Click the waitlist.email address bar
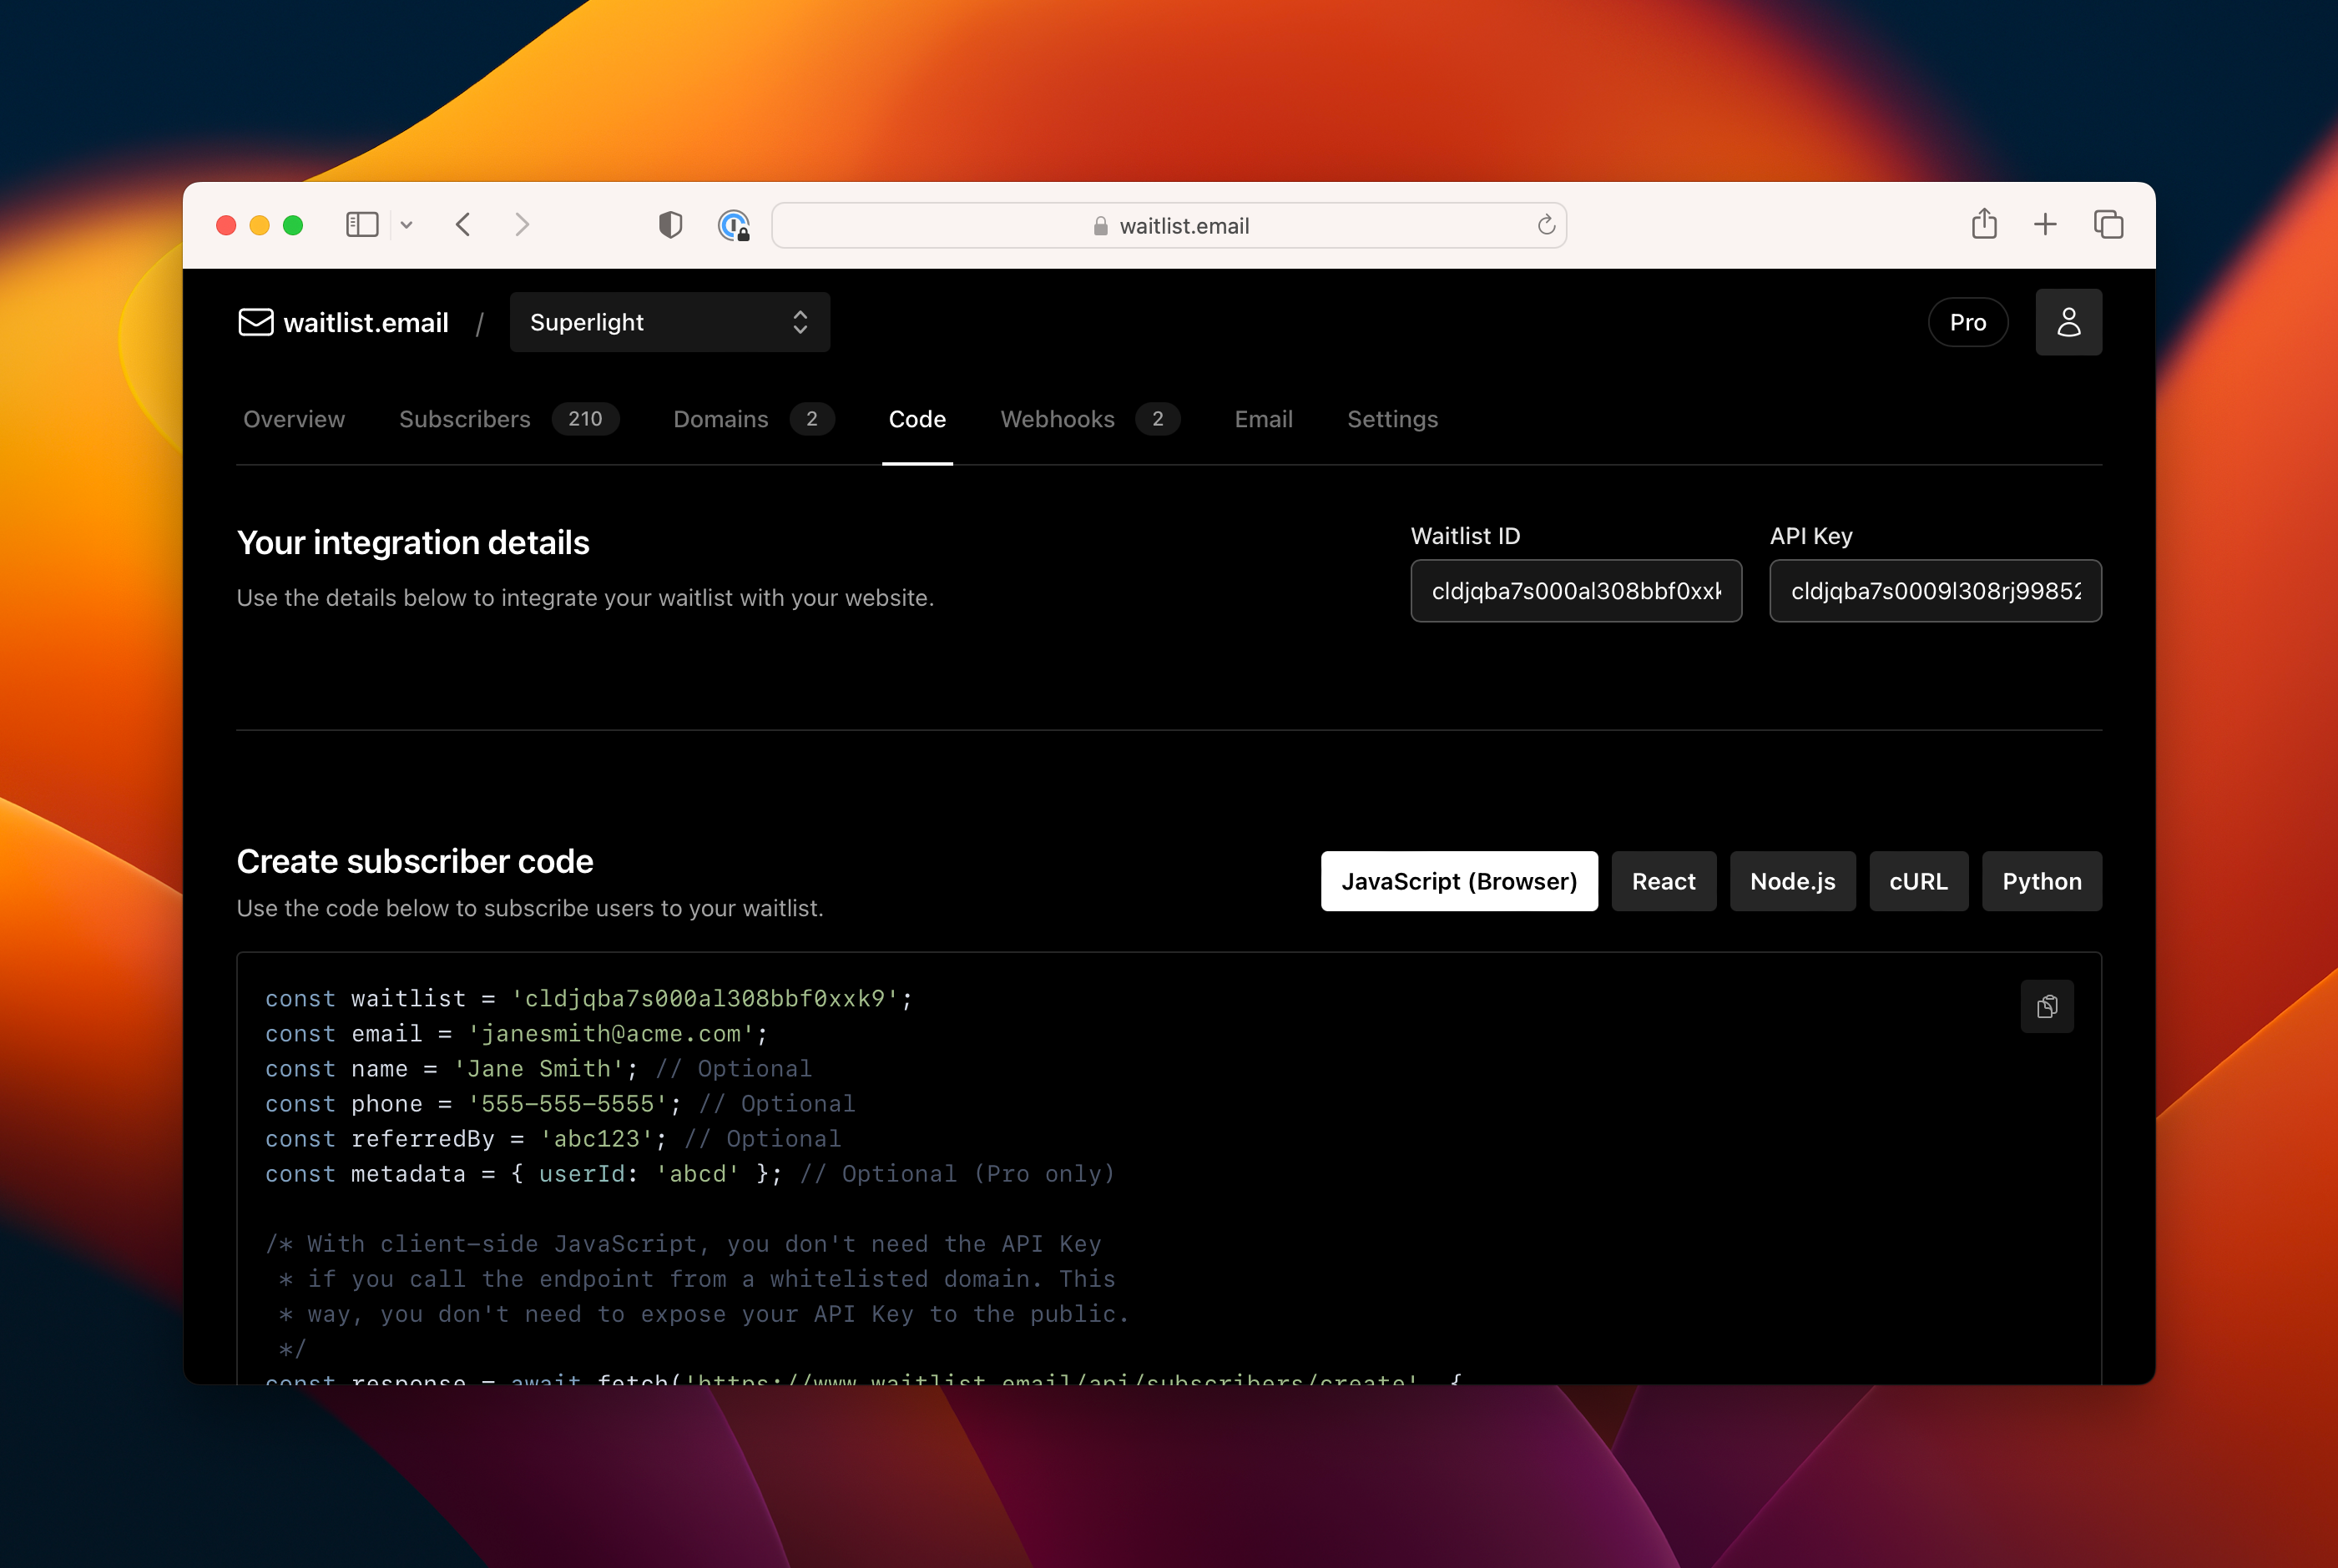 (1169, 225)
